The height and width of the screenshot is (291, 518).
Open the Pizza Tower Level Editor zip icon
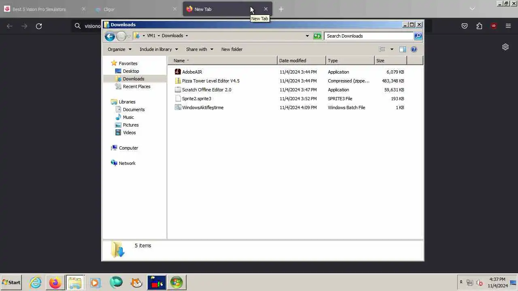[x=178, y=81]
